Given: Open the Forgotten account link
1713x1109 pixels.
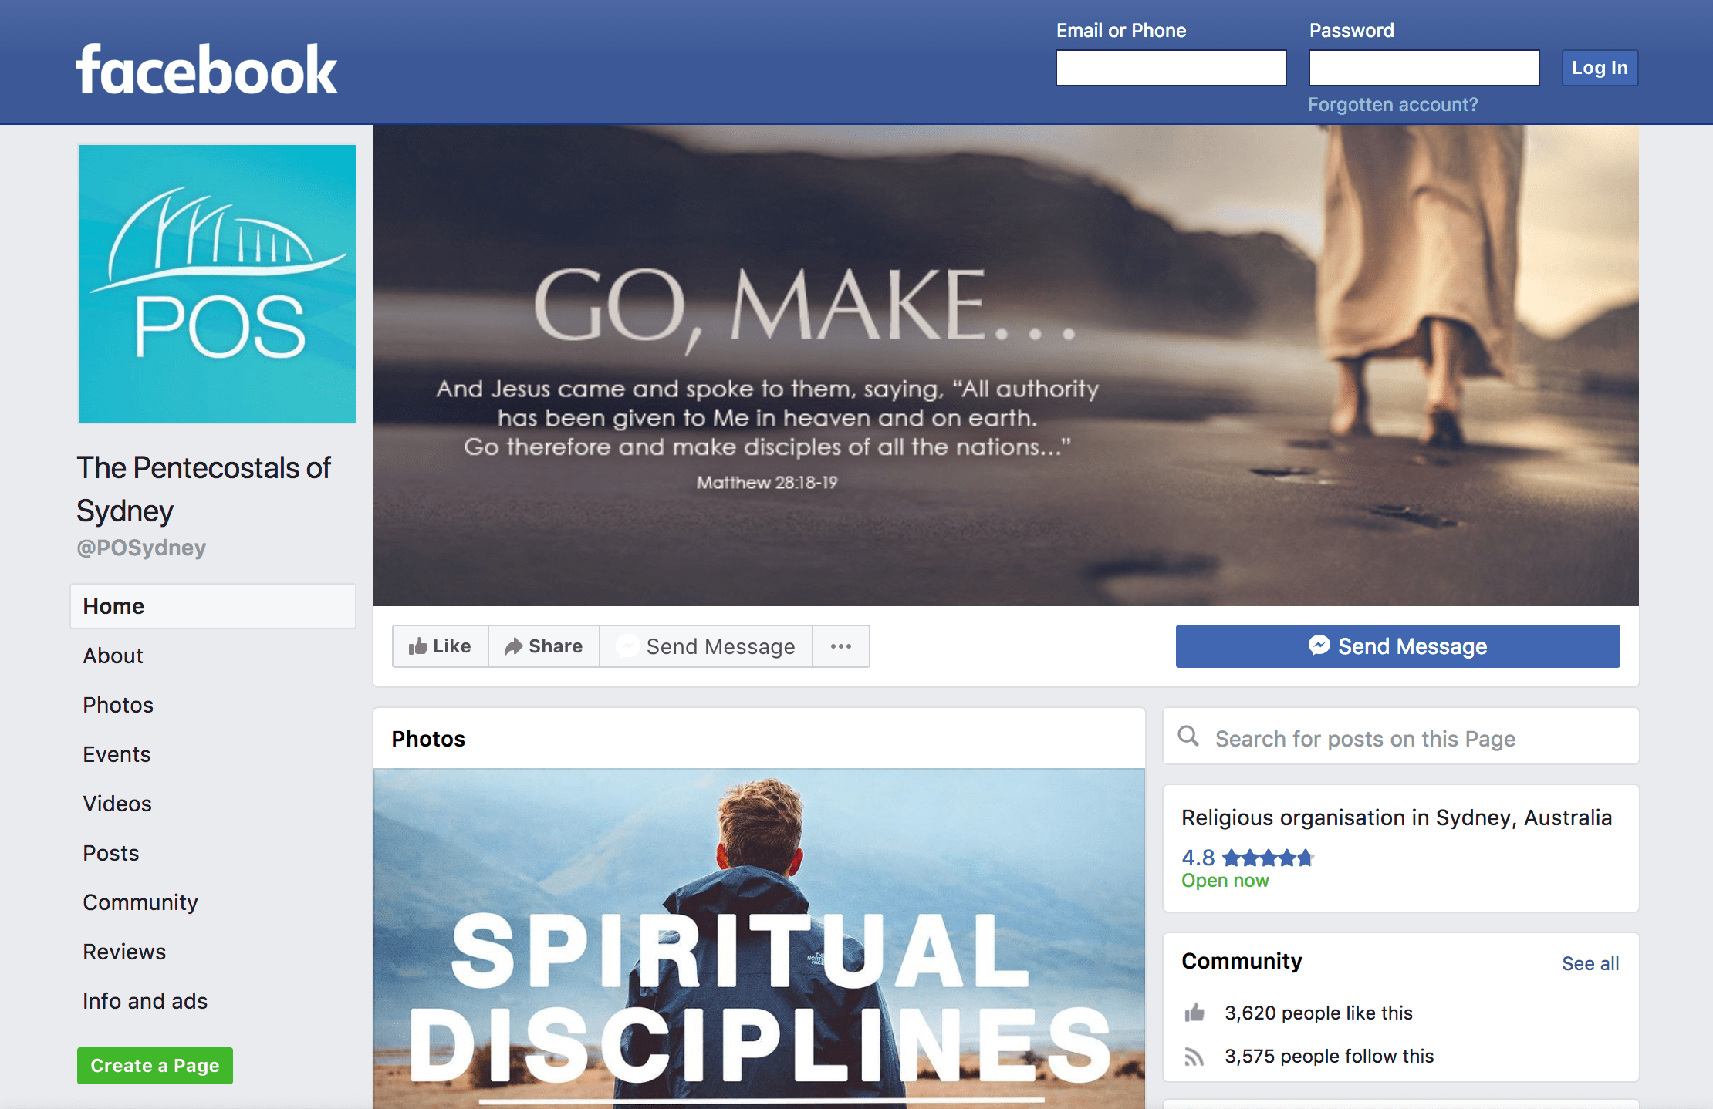Looking at the screenshot, I should [x=1393, y=105].
